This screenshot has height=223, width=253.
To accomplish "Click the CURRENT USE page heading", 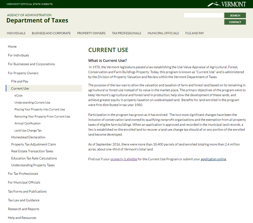I will coord(108,50).
